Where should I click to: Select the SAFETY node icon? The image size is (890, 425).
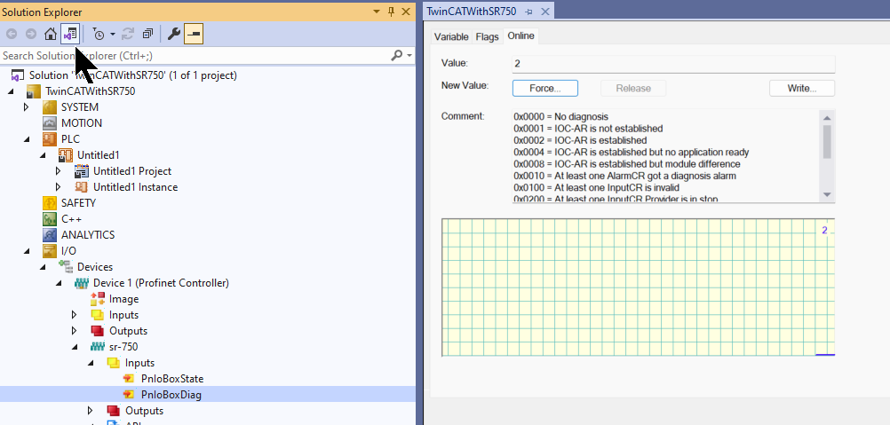click(50, 203)
